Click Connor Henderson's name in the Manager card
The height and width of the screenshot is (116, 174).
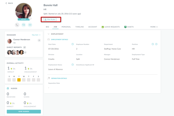pos(22,39)
